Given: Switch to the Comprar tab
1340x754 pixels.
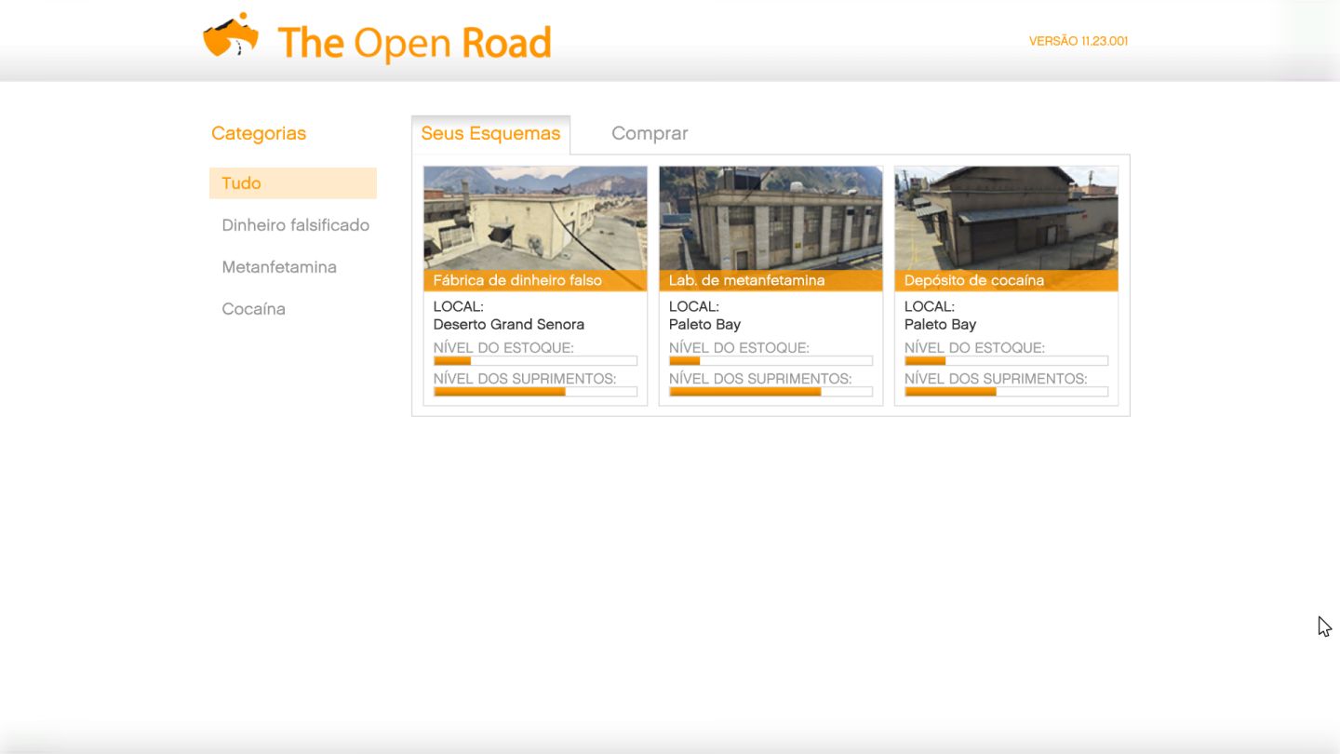Looking at the screenshot, I should (x=650, y=133).
